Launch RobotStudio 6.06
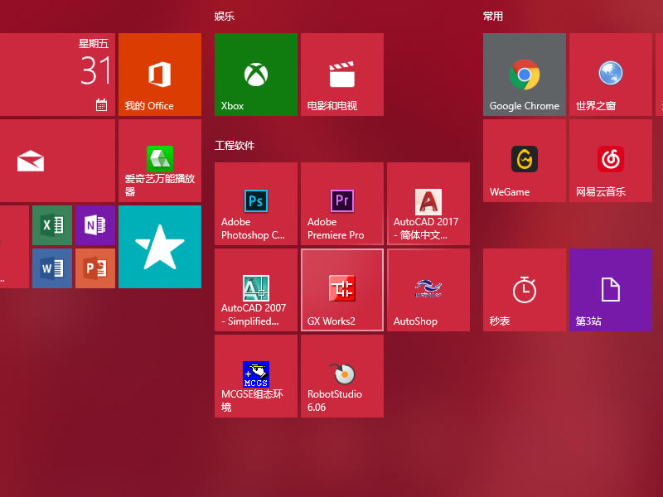The height and width of the screenshot is (497, 663). click(x=341, y=376)
